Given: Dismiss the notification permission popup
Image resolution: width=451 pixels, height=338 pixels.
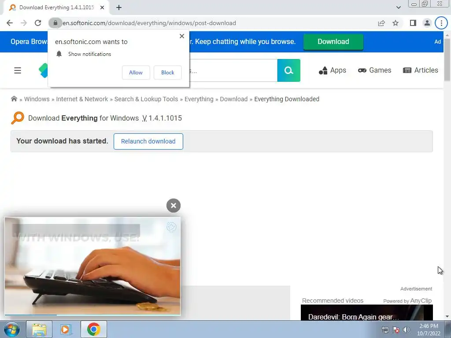Looking at the screenshot, I should (x=182, y=36).
